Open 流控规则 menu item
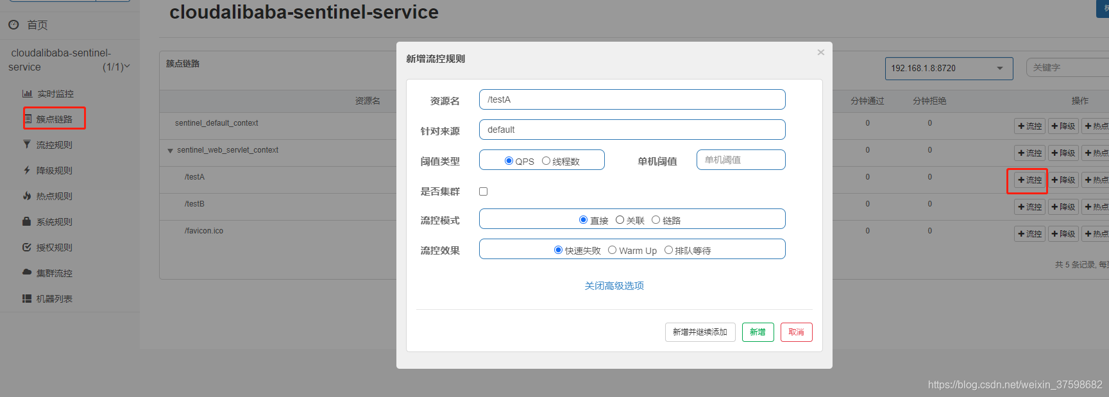 pos(55,145)
